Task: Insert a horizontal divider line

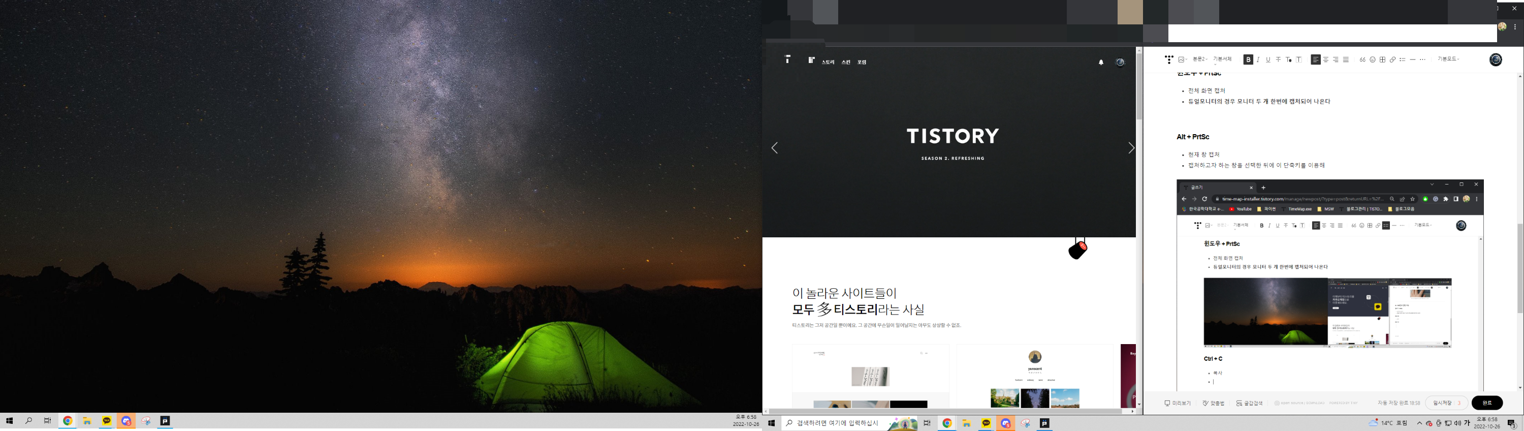Action: [x=1413, y=59]
